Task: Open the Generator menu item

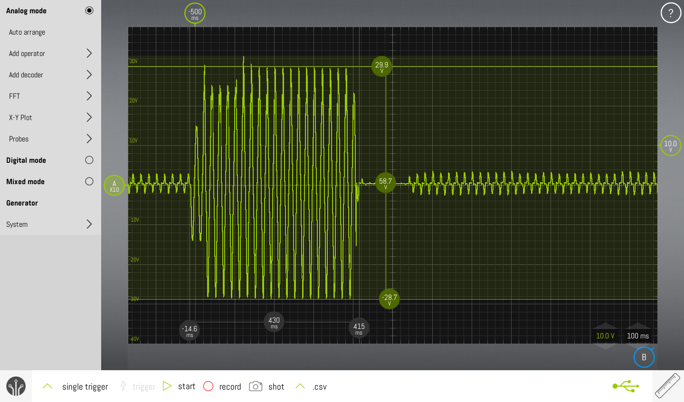Action: [22, 203]
